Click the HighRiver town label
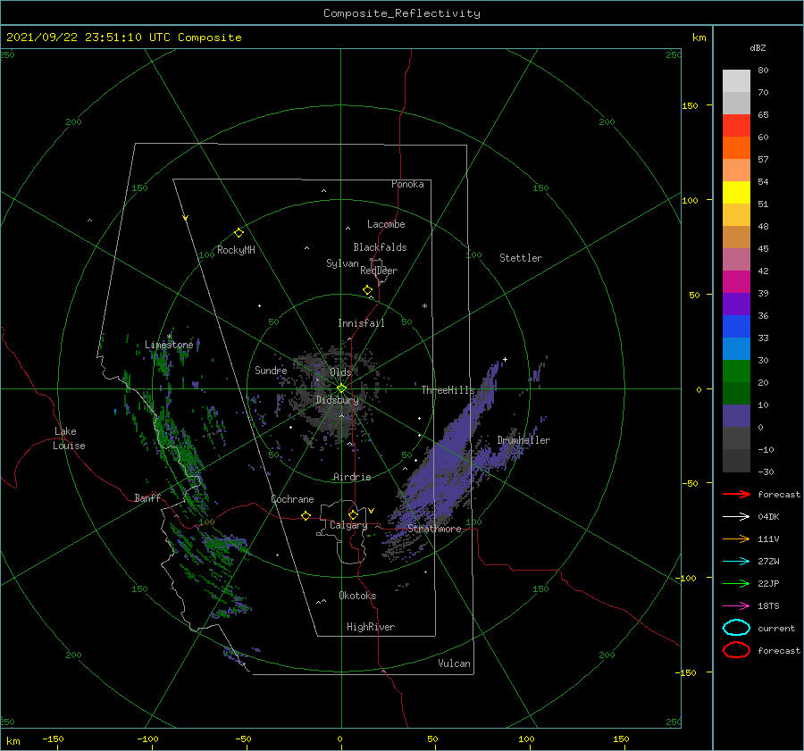 click(371, 627)
